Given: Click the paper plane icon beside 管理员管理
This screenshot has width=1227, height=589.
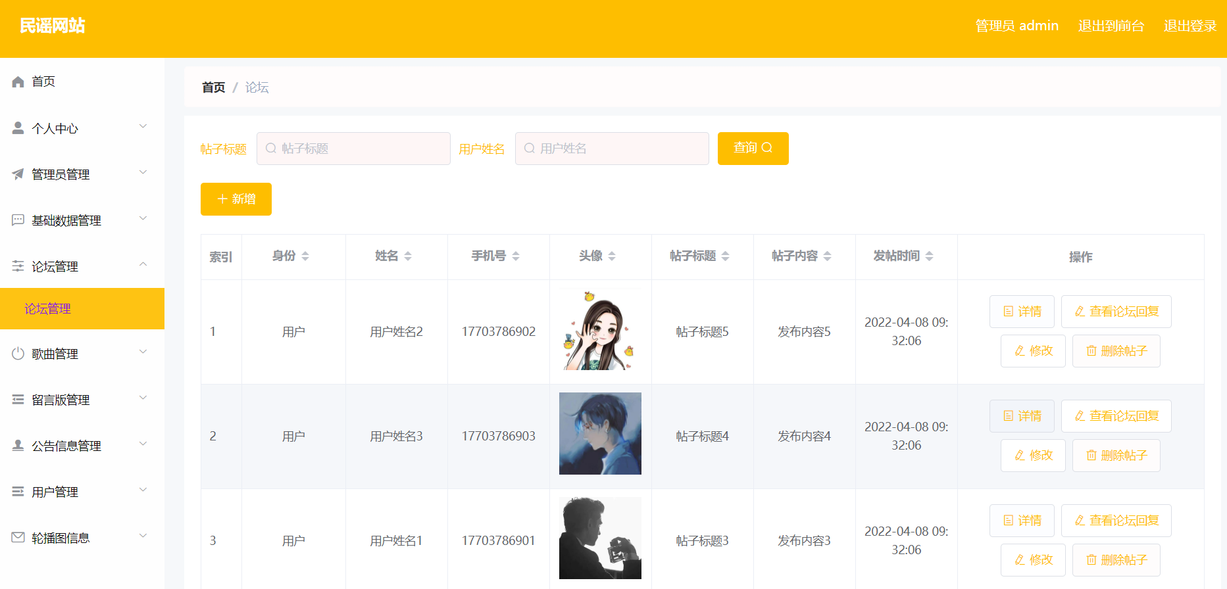Looking at the screenshot, I should 18,174.
